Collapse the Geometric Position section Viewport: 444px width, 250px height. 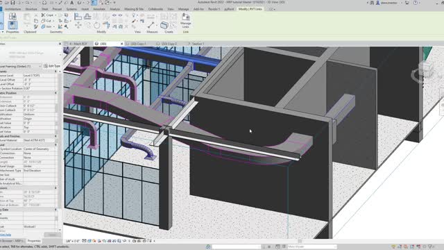tap(55, 93)
